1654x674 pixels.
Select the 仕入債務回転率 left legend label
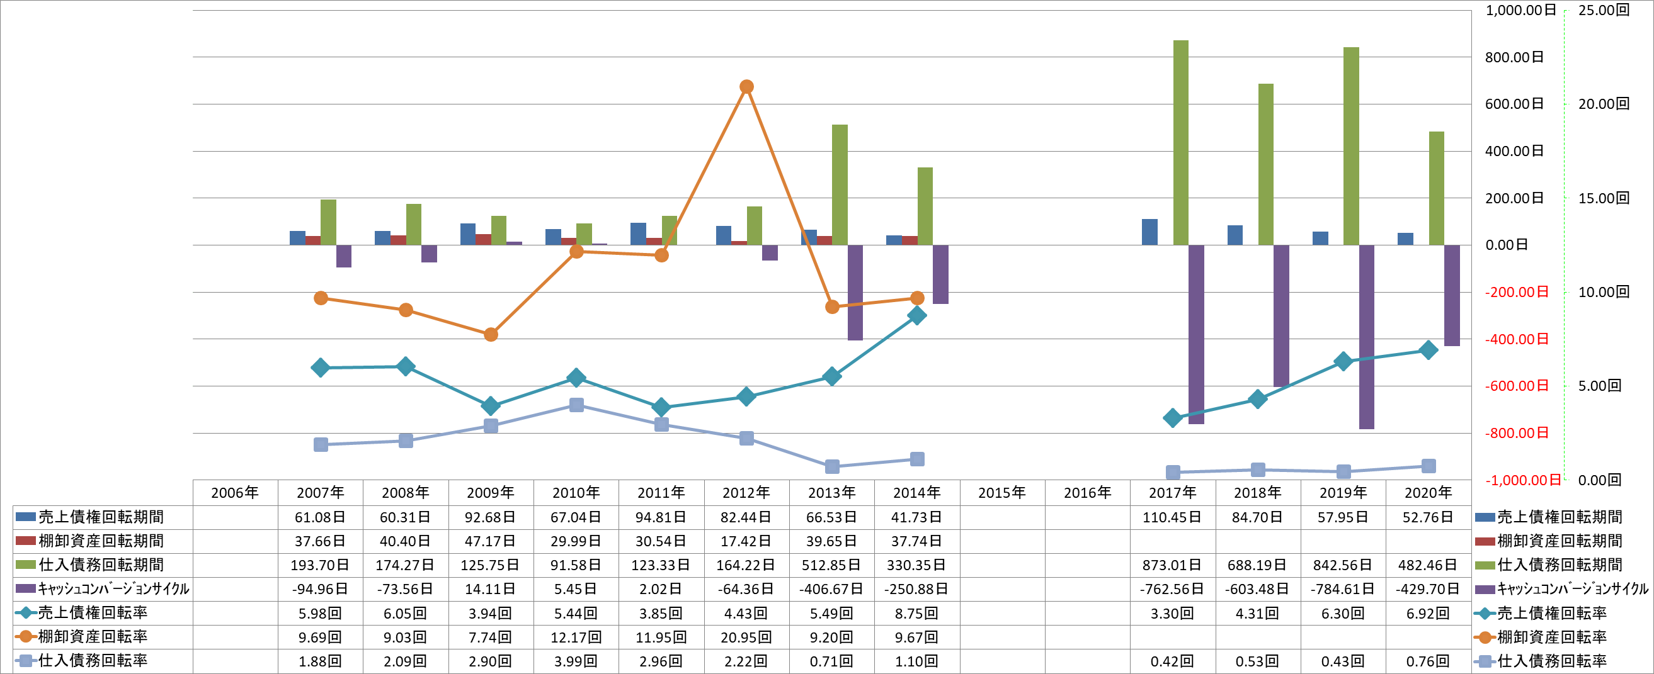coord(93,661)
